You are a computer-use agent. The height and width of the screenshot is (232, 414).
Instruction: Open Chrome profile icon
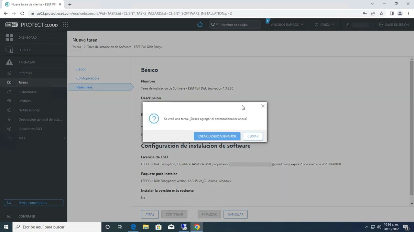400,14
